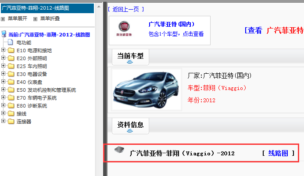
Task: Expand the 接线 tree node
Action: pos(3,113)
